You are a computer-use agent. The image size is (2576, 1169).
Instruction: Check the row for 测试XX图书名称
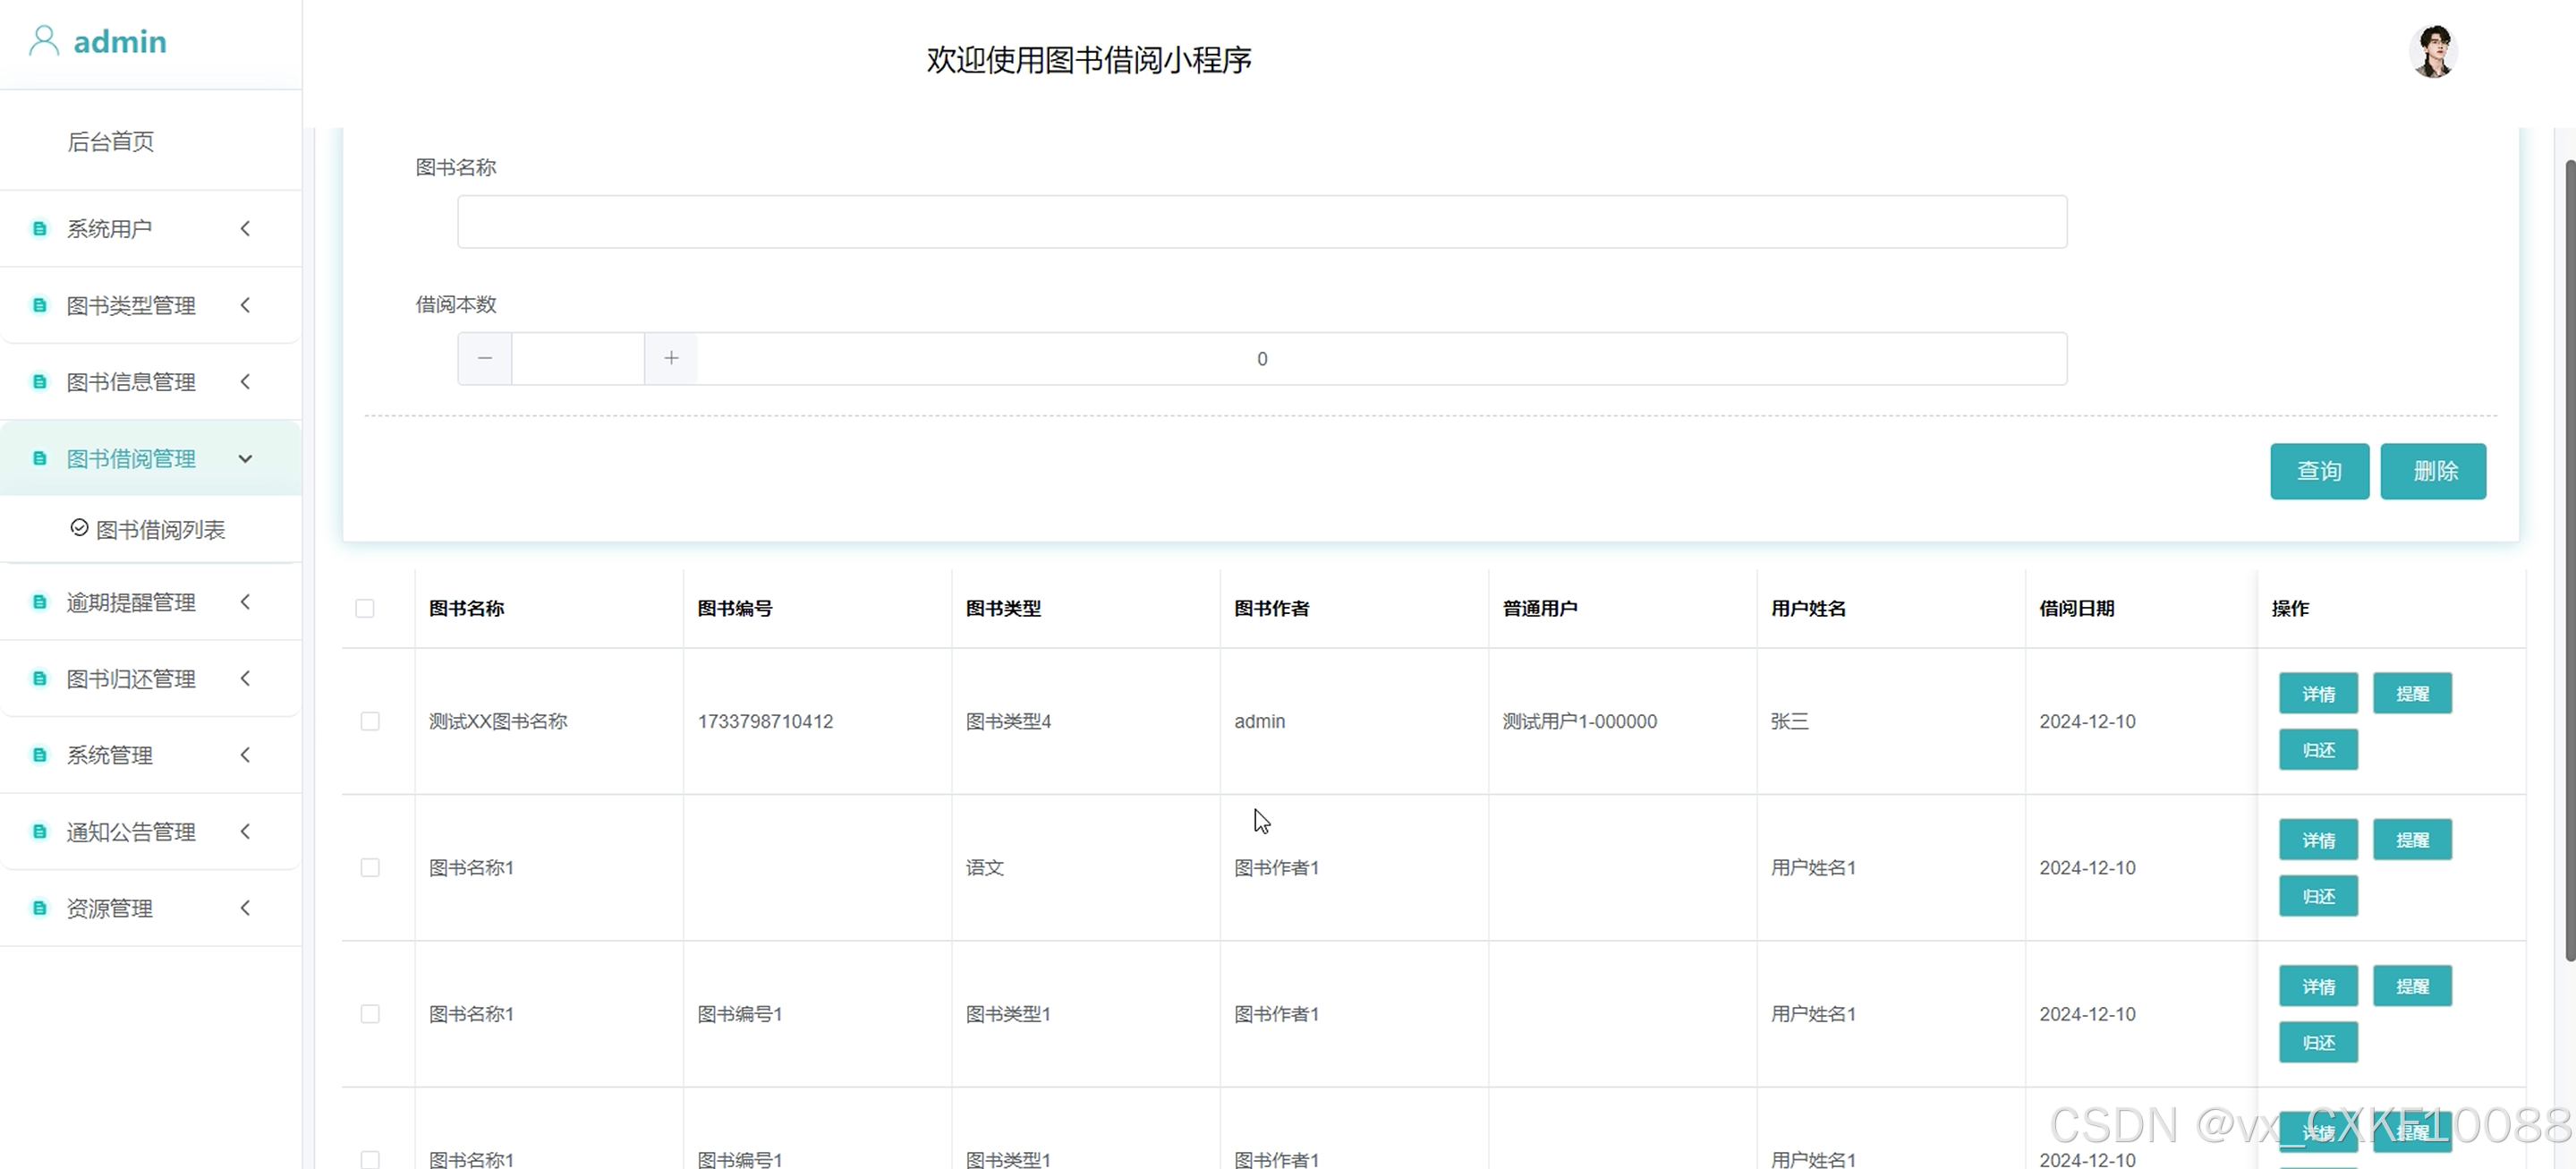[370, 721]
